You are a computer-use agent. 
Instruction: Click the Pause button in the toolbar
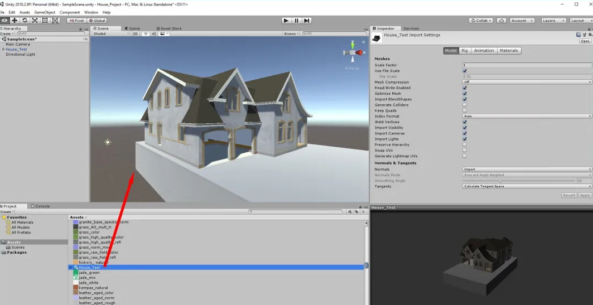point(297,21)
